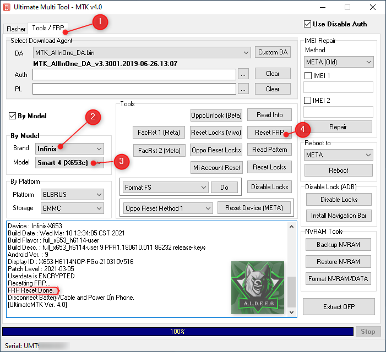
Task: Click Disable Locks in the Tools group
Action: (x=270, y=187)
